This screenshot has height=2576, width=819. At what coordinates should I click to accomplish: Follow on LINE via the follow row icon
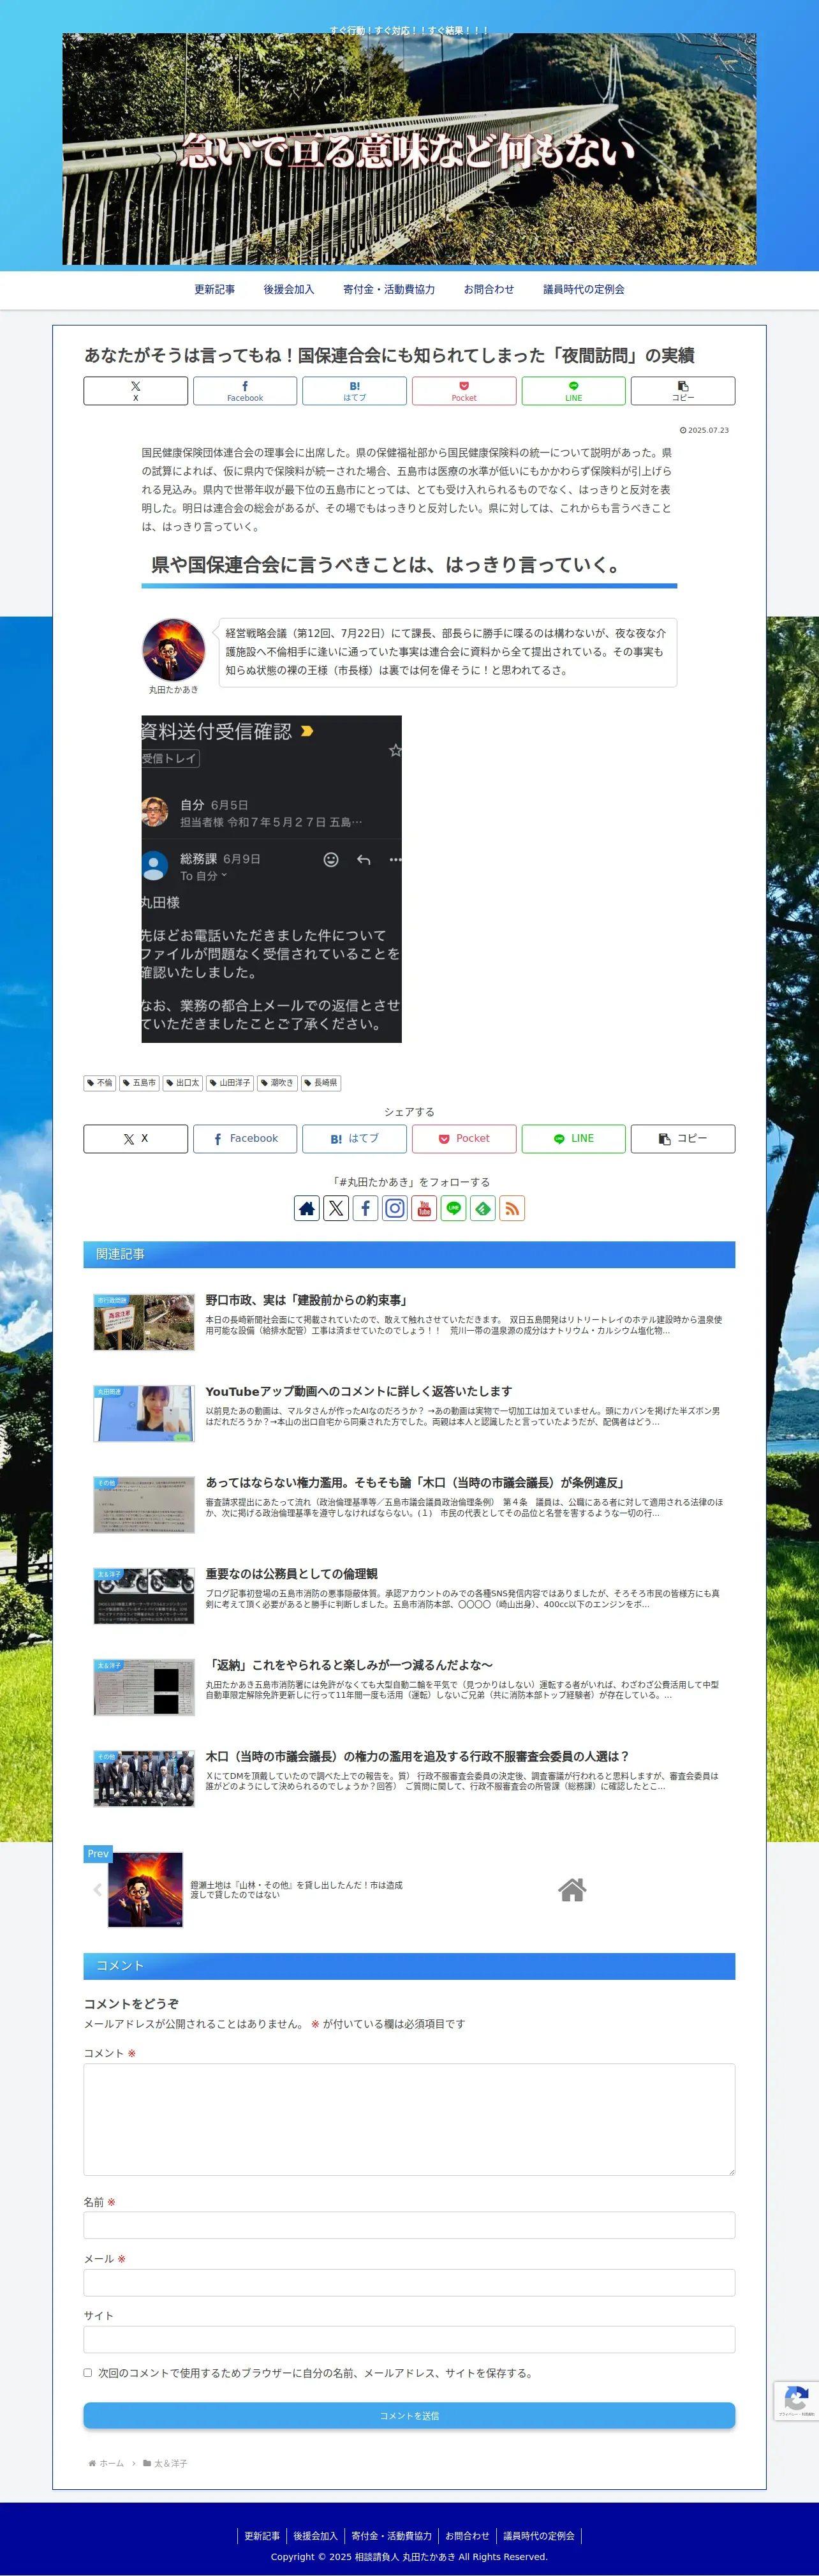454,1208
